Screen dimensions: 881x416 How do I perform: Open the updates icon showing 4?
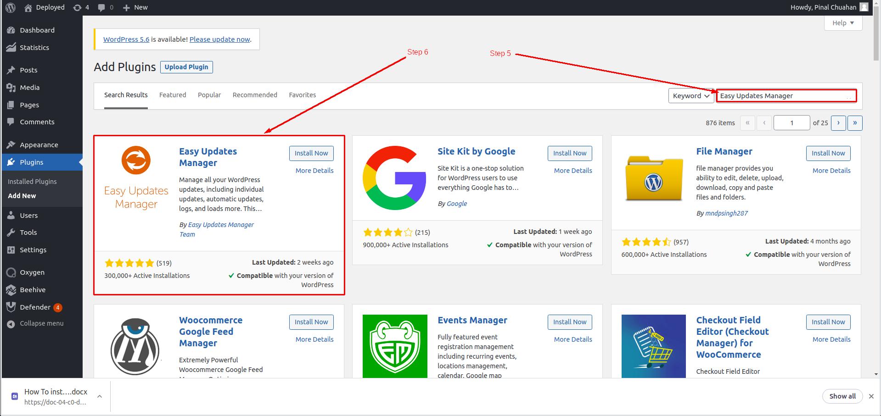[x=78, y=7]
